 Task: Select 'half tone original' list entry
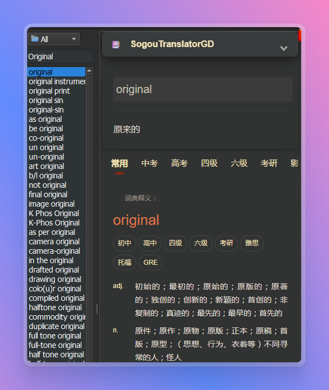pos(56,355)
